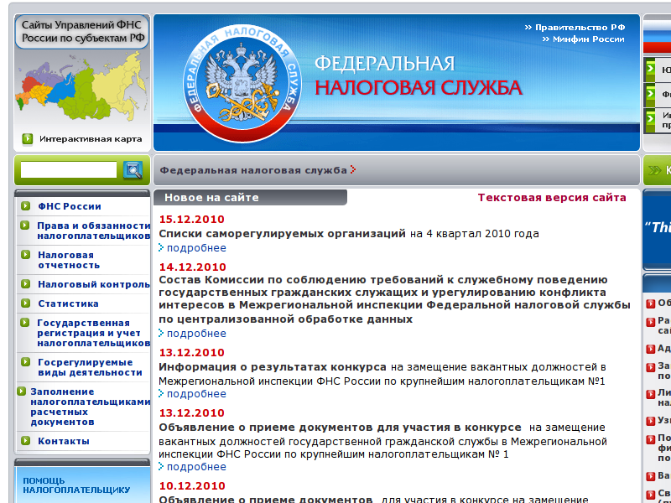Click the Помощь налогоплательщику banner

[82, 485]
